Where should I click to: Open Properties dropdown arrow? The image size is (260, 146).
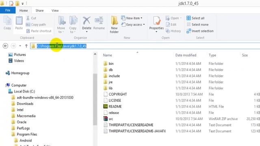[x=156, y=32]
